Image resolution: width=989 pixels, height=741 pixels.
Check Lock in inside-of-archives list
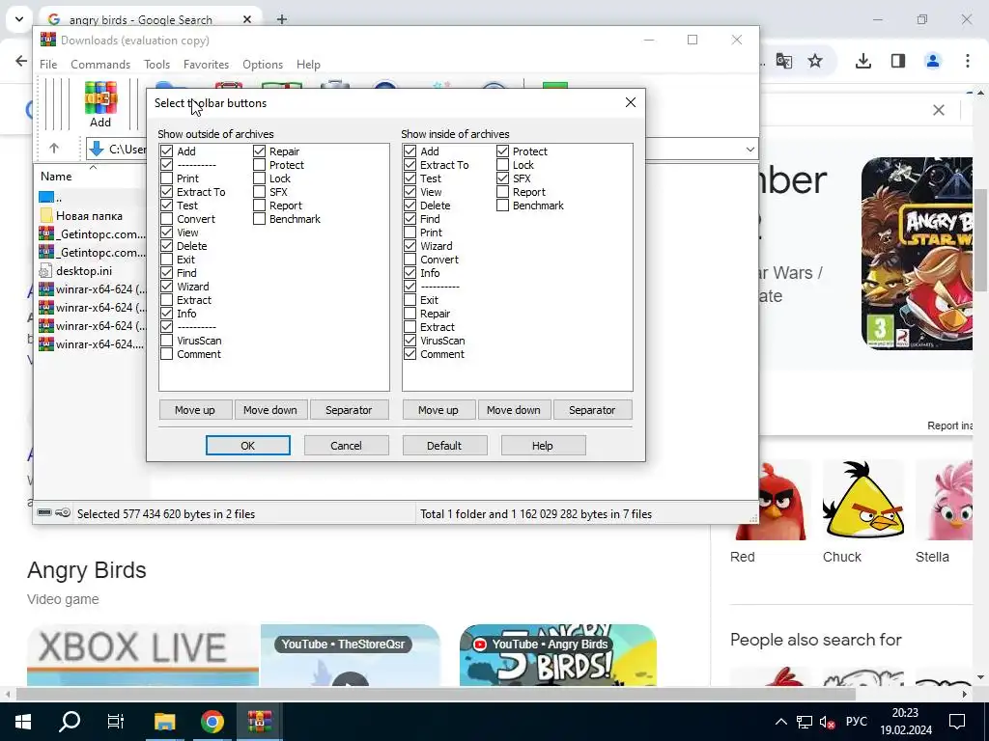tap(502, 164)
